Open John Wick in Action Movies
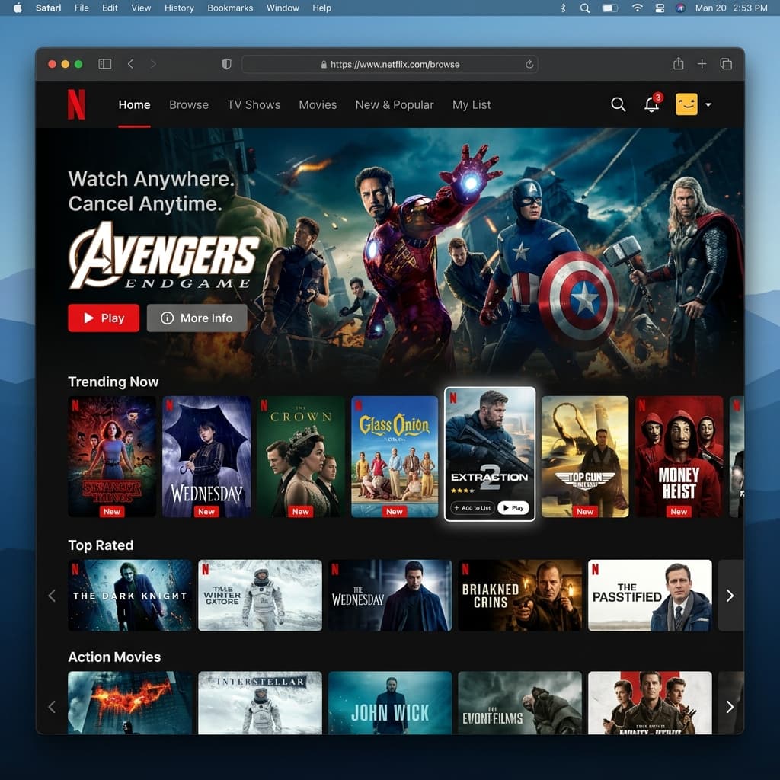 tap(390, 703)
